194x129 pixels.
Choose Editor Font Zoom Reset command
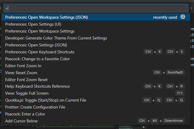96,80
